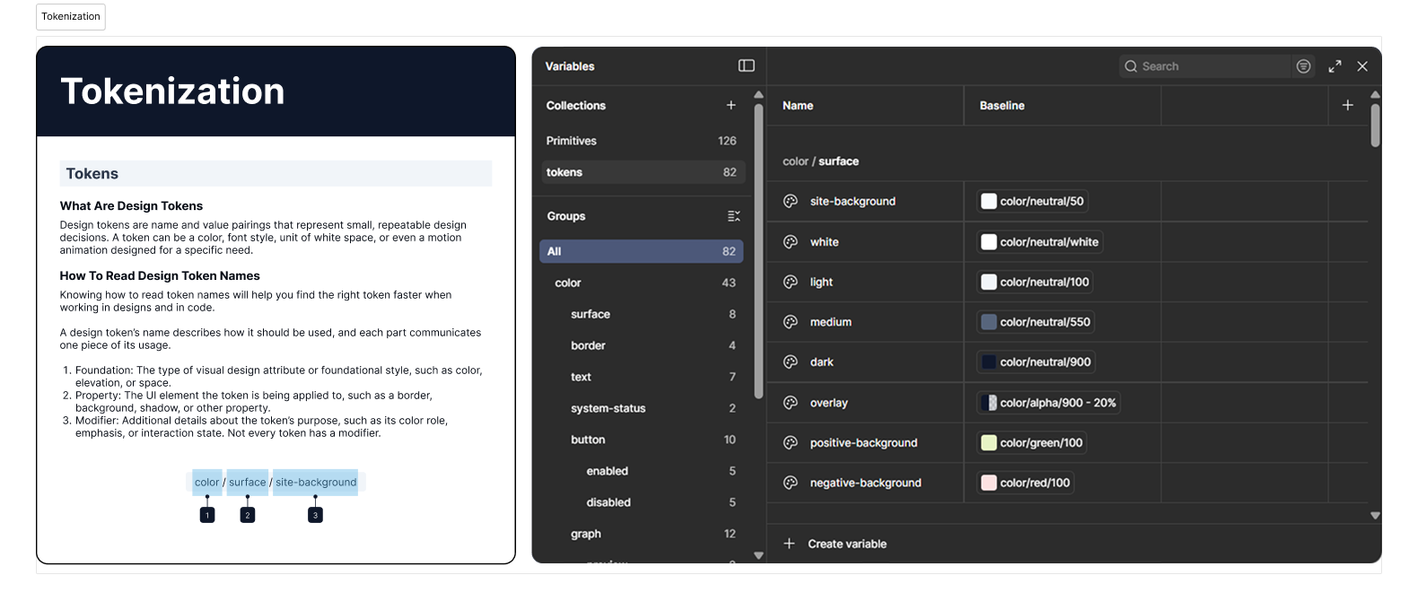Image resolution: width=1418 pixels, height=610 pixels.
Task: Click the Create variable button
Action: (x=846, y=544)
